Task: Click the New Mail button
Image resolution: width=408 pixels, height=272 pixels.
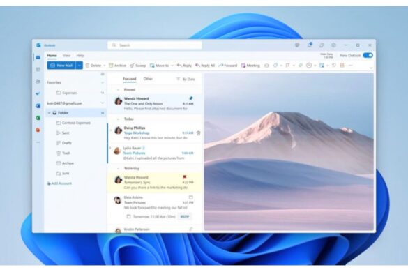Action: point(61,66)
